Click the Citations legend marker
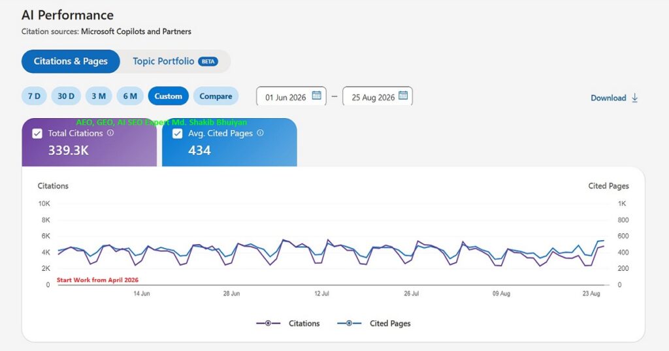Image resolution: width=669 pixels, height=351 pixels. [268, 324]
